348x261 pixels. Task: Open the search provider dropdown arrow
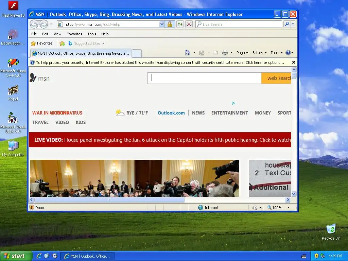(x=293, y=24)
